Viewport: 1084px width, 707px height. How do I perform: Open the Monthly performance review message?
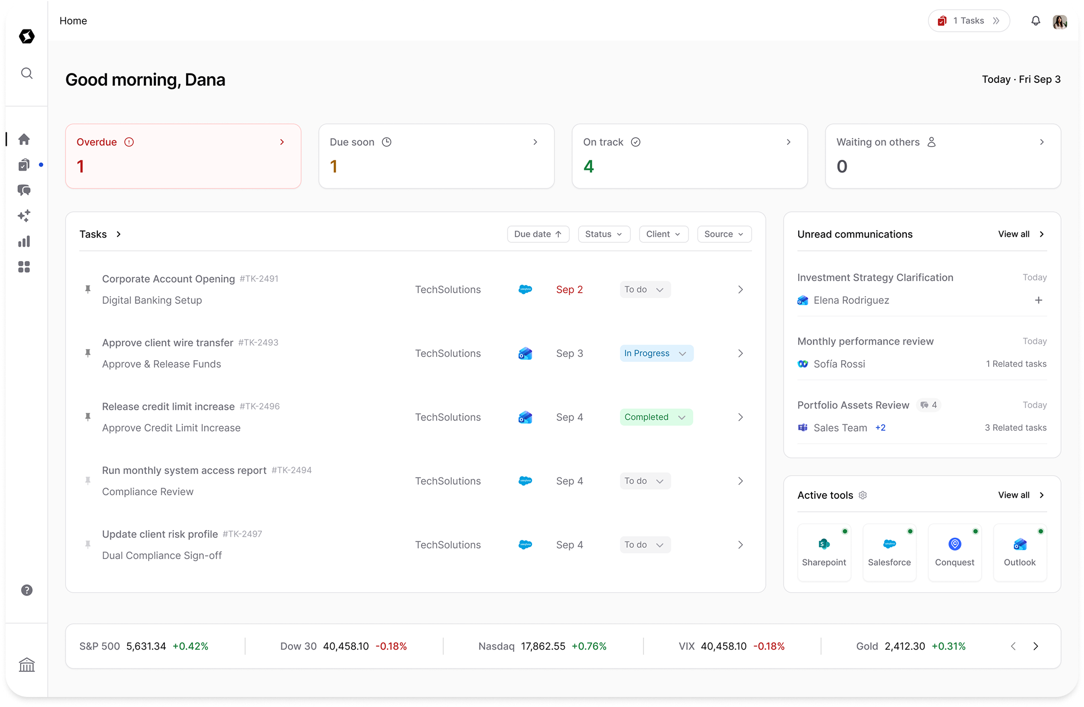pos(922,352)
